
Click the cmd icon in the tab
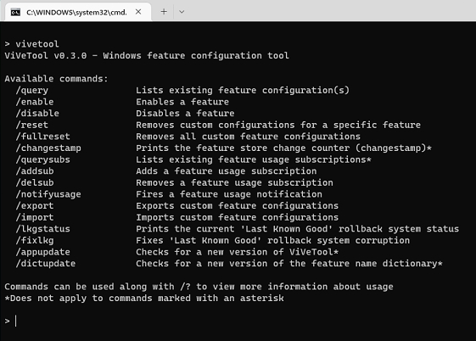[15, 12]
